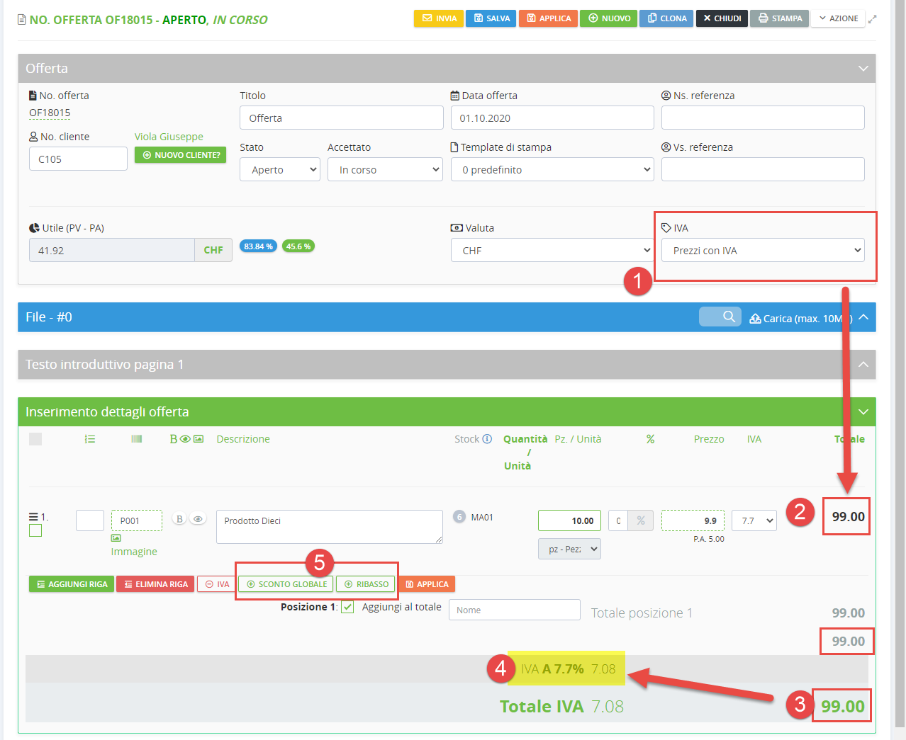Open the AZIONE menu
The image size is (906, 740).
(x=839, y=18)
